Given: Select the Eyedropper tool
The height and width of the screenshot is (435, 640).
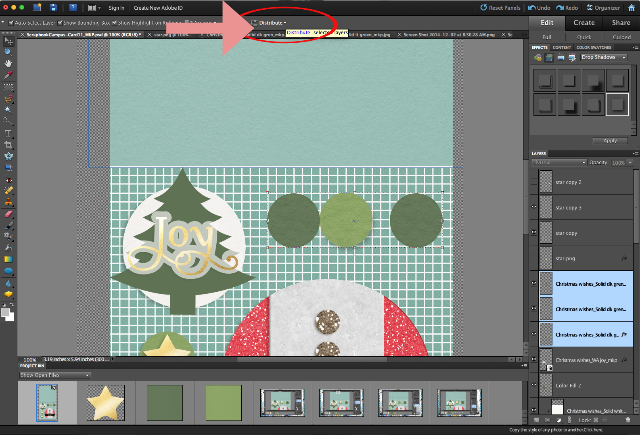Looking at the screenshot, I should (x=8, y=75).
